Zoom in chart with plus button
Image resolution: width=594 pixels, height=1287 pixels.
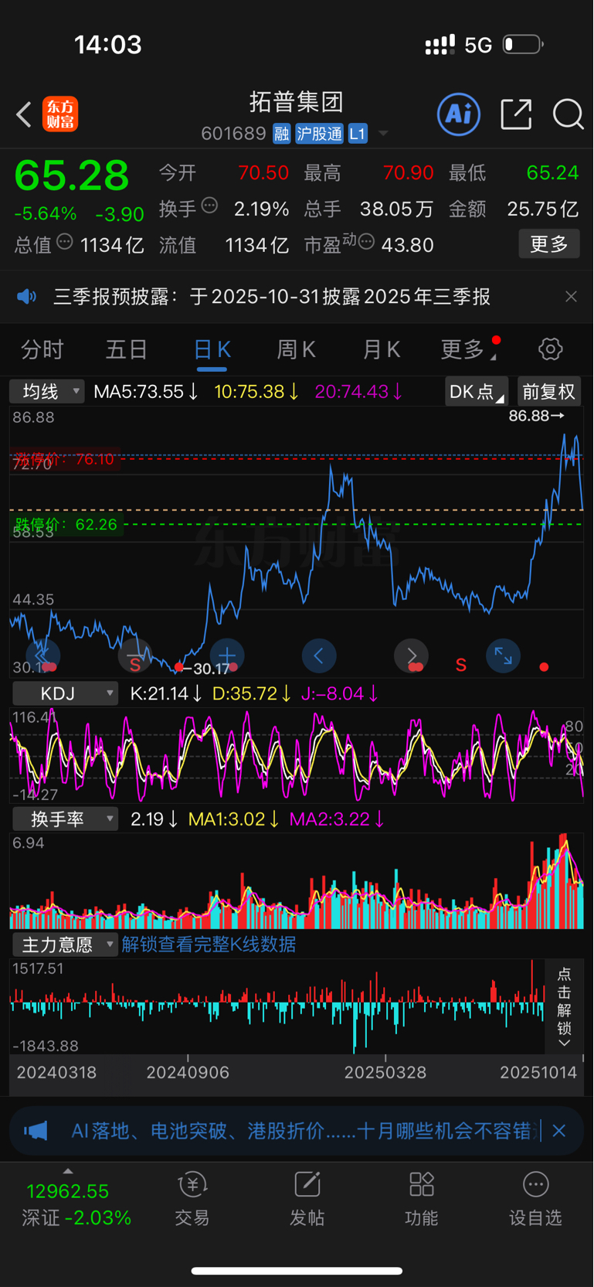coord(227,656)
